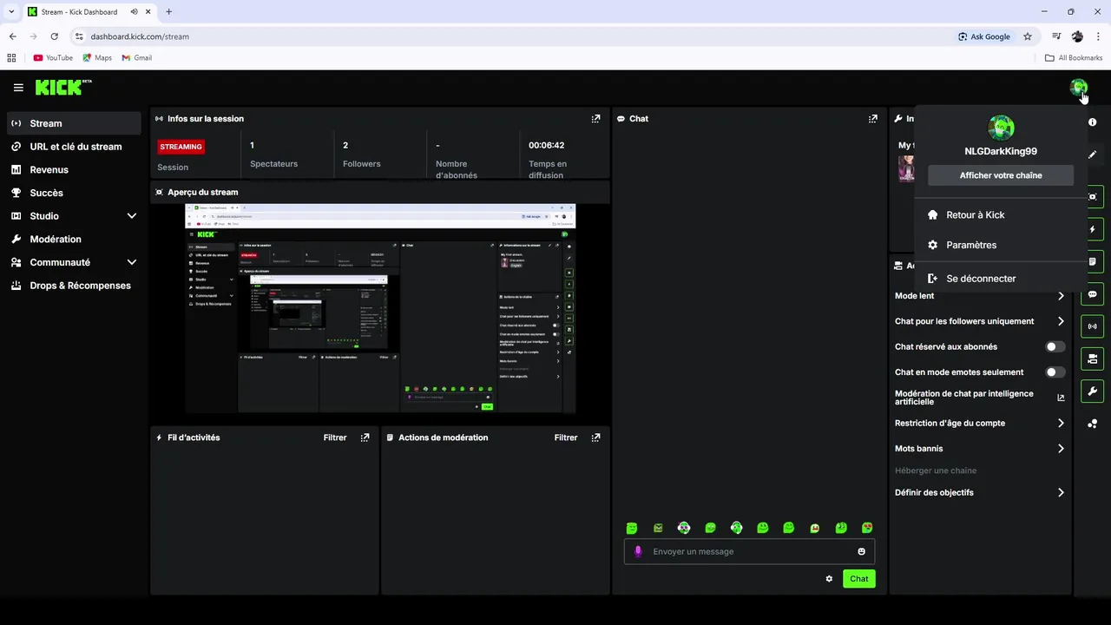Click the broadcast signal icon in right sidebar
The height and width of the screenshot is (625, 1111).
[1092, 326]
